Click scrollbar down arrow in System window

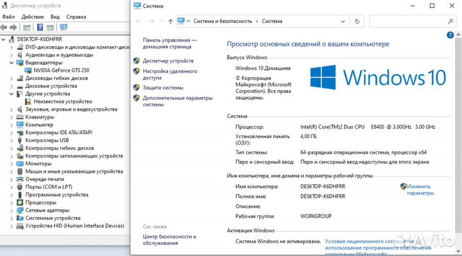pyautogui.click(x=458, y=251)
